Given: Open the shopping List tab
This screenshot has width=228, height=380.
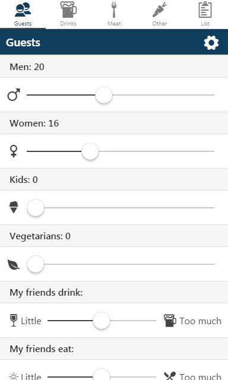Looking at the screenshot, I should pos(205,14).
